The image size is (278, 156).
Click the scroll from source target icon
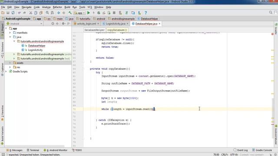(53, 23)
